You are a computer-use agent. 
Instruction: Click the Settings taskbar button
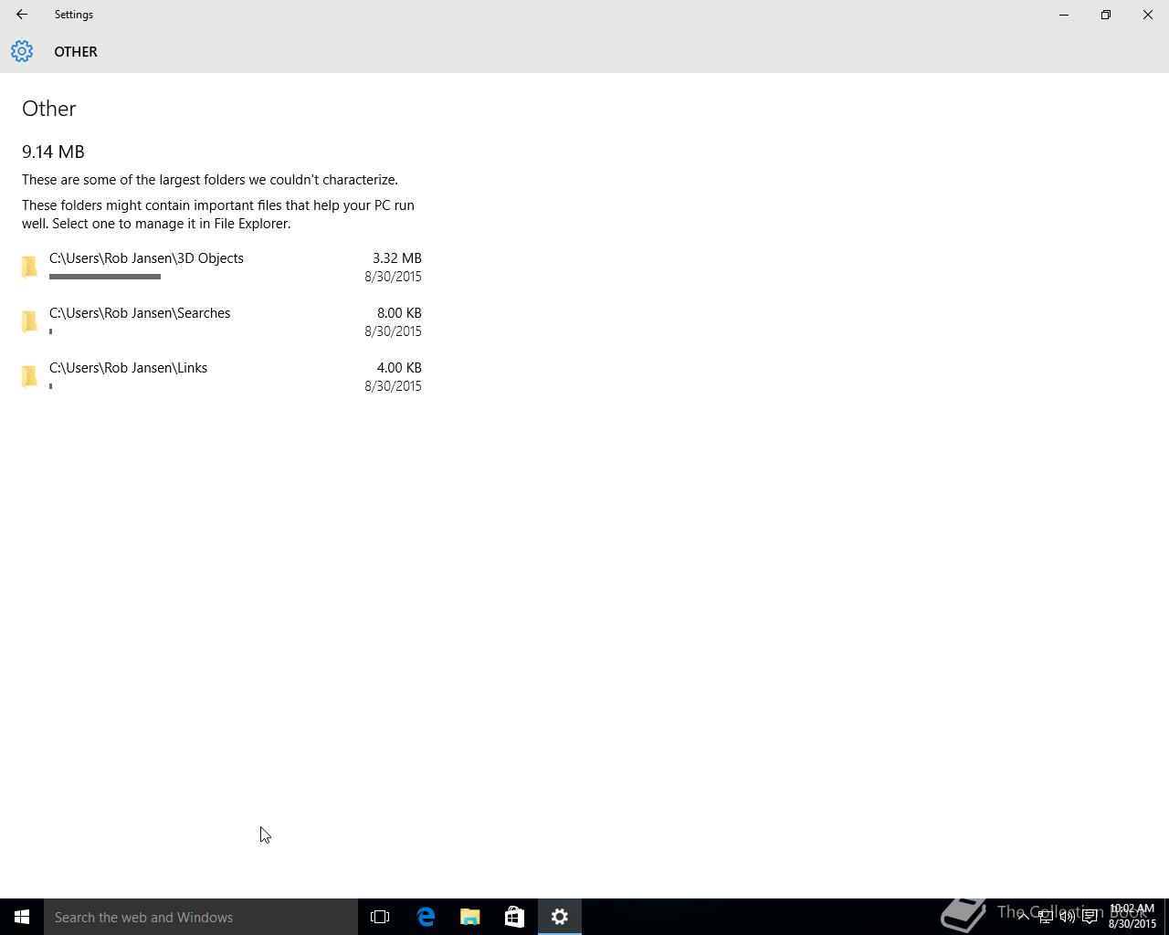[x=560, y=917]
